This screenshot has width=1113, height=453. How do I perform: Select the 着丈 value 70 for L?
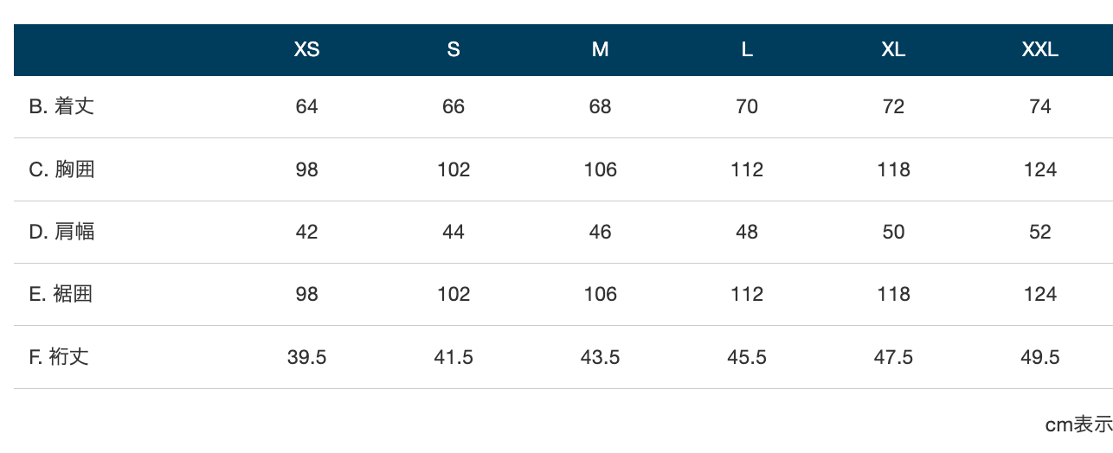pos(747,106)
